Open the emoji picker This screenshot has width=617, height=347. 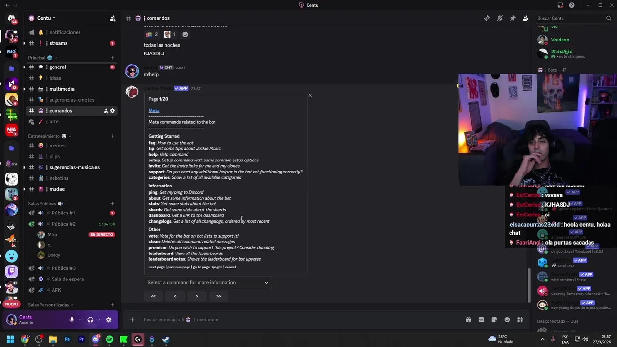point(507,320)
